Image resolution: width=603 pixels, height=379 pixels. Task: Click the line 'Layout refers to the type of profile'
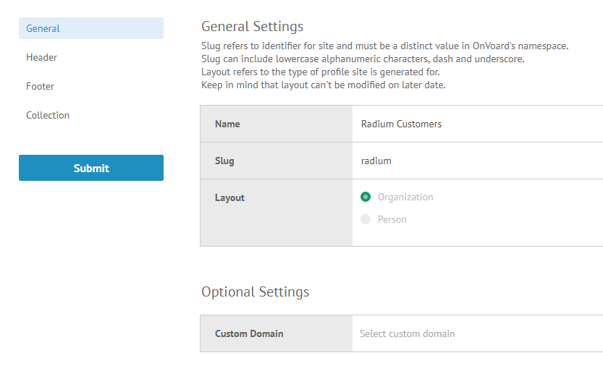pyautogui.click(x=321, y=72)
